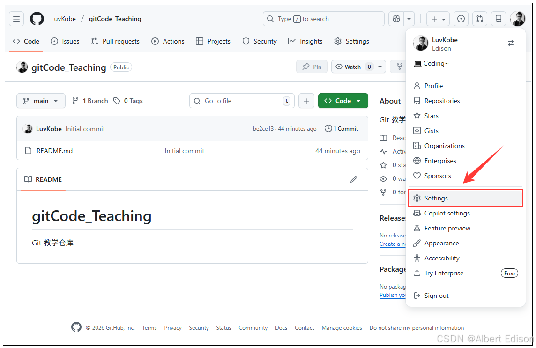Open the Terms footer link
Viewport: 536px width, 348px height.
coord(149,328)
